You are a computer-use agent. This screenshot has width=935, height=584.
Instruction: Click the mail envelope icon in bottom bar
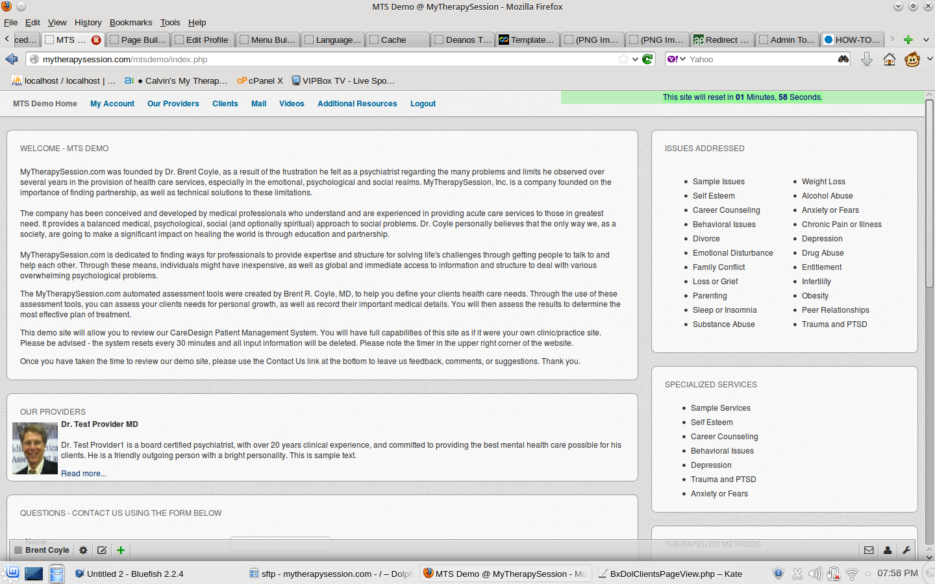pos(869,550)
